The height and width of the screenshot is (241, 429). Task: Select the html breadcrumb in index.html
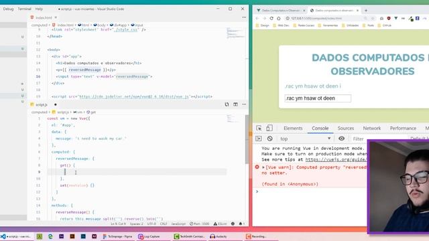pos(83,25)
